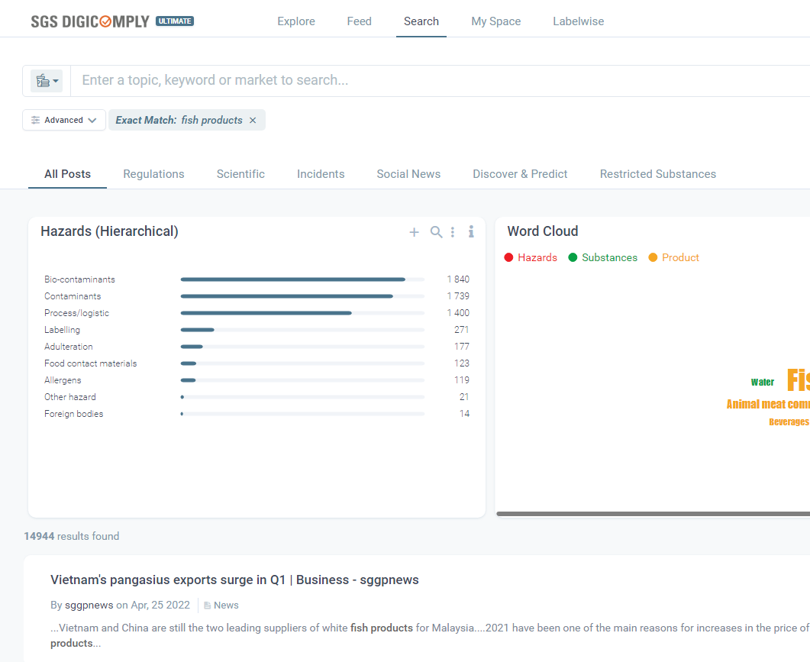
Task: Open the three-dot menu in Hazards panel
Action: (453, 232)
